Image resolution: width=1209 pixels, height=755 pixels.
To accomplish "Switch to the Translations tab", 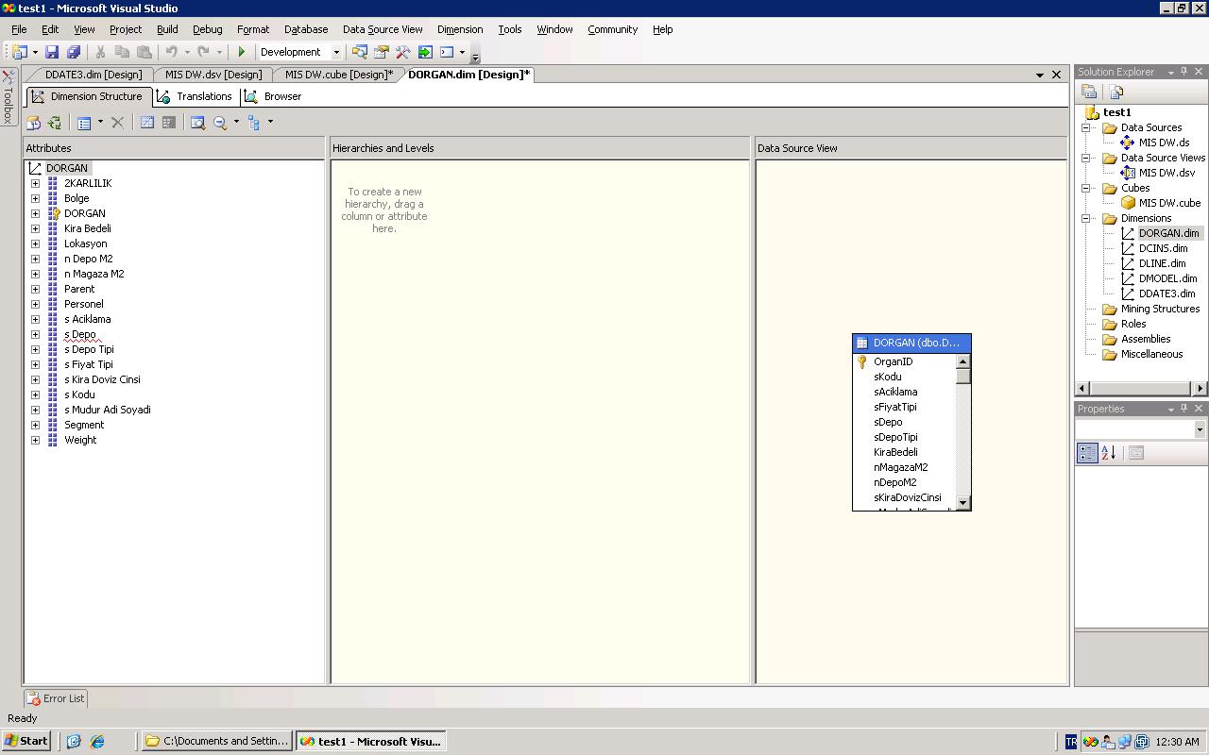I will tap(195, 96).
